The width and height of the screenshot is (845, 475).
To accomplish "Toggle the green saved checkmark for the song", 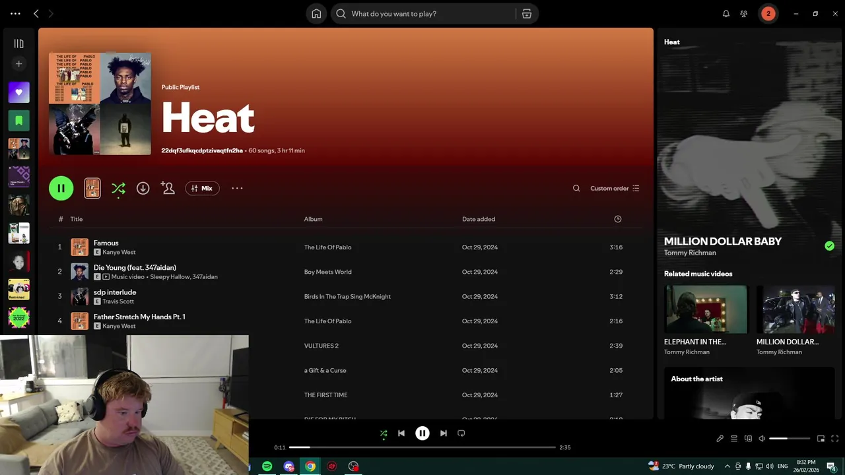I will tap(829, 246).
